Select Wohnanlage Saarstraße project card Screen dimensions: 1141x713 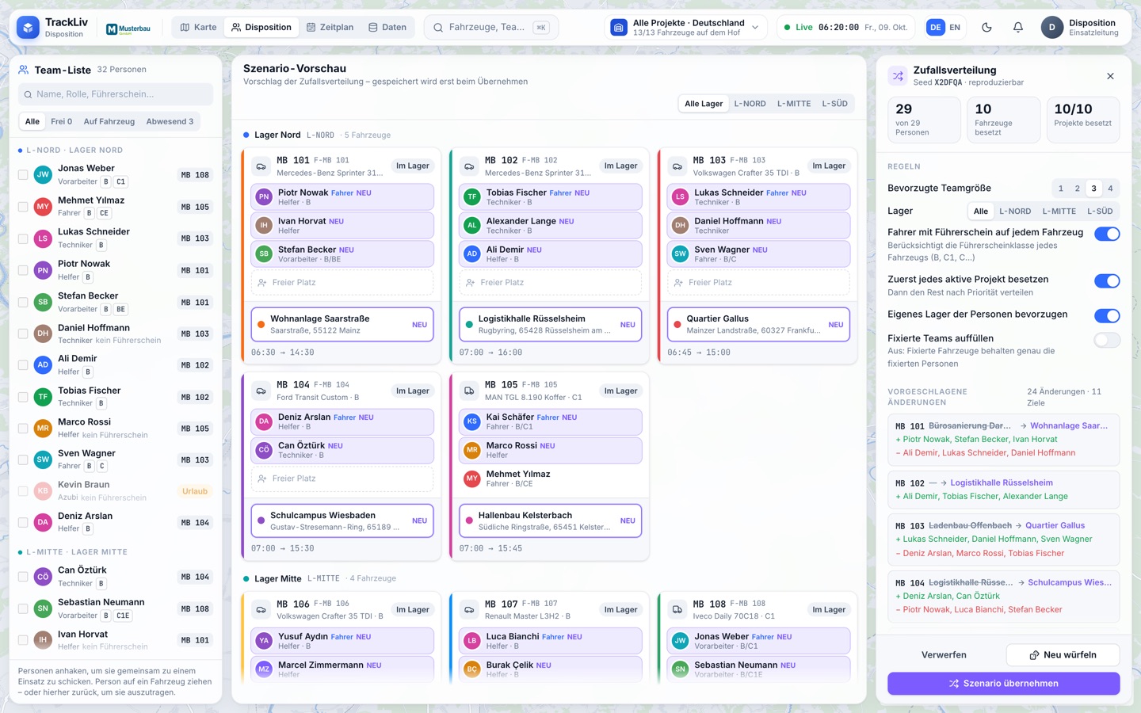click(342, 325)
